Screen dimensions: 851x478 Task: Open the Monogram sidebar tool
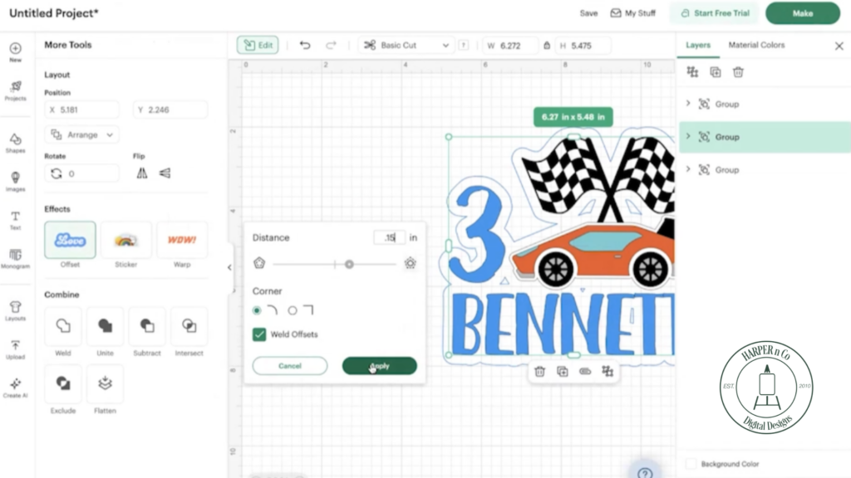[15, 258]
